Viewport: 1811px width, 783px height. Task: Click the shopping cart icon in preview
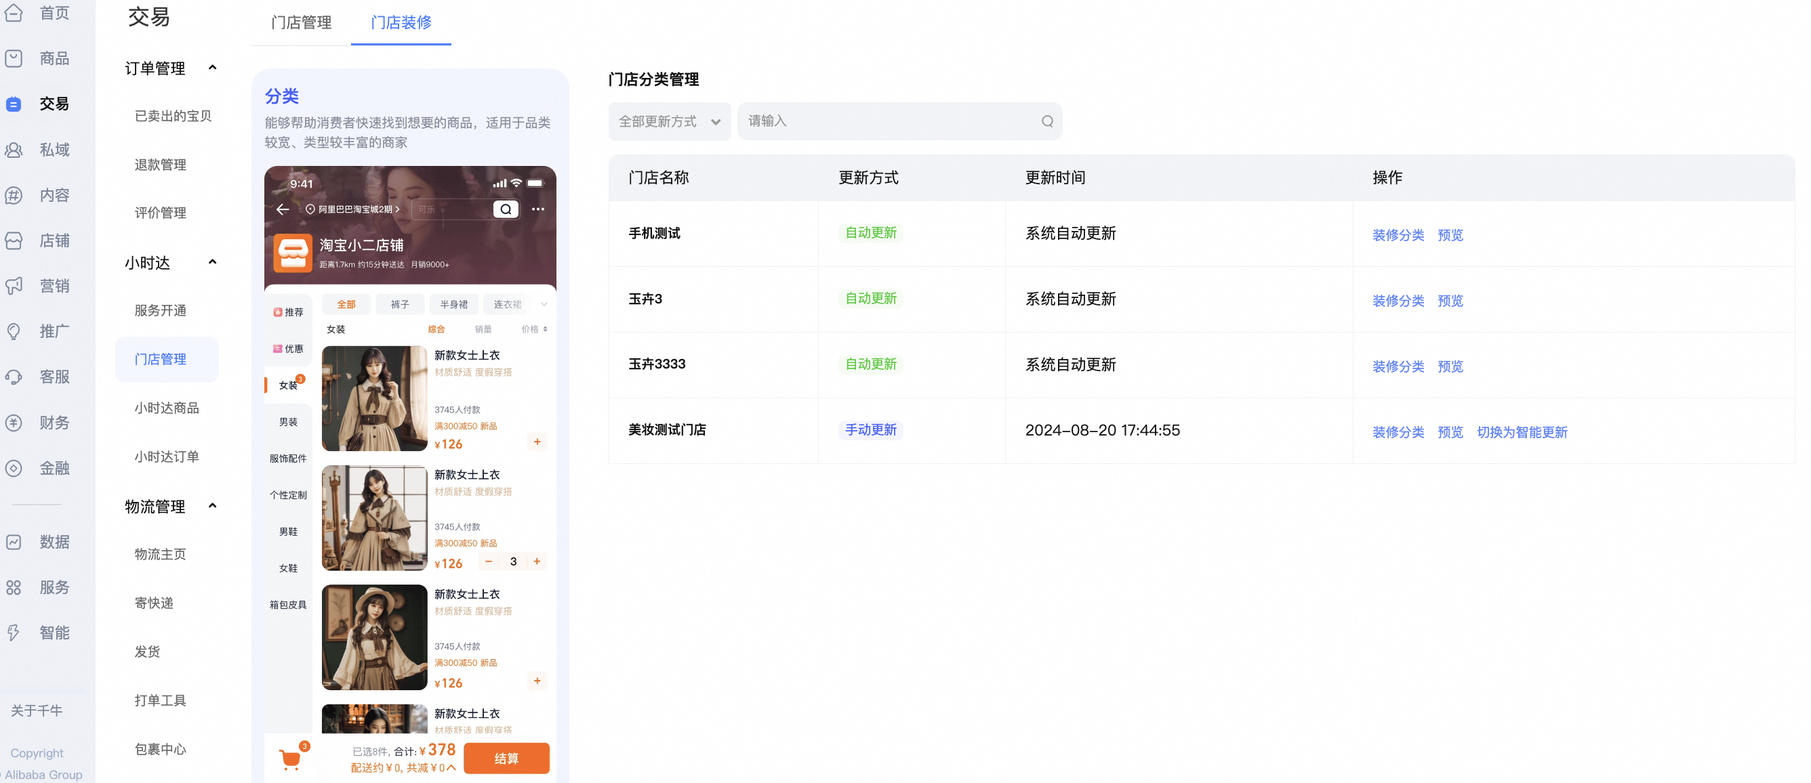tap(290, 759)
